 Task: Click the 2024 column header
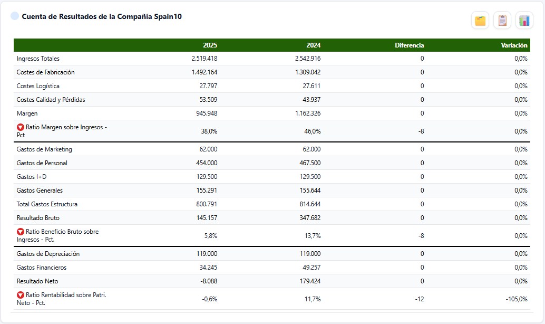313,45
